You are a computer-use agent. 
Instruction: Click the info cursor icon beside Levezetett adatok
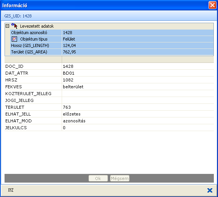point(14,26)
